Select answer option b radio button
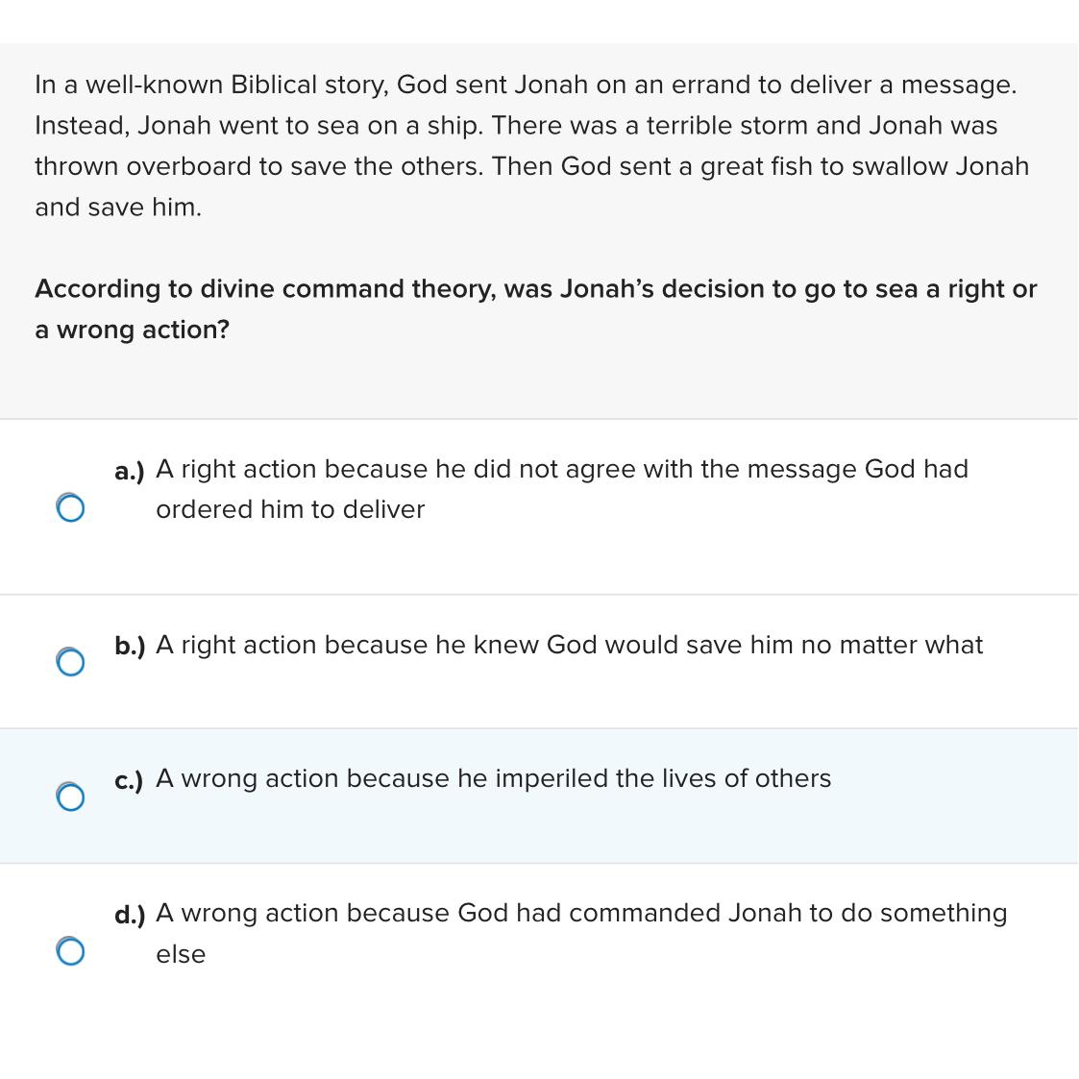The image size is (1079, 1079). coord(71,661)
